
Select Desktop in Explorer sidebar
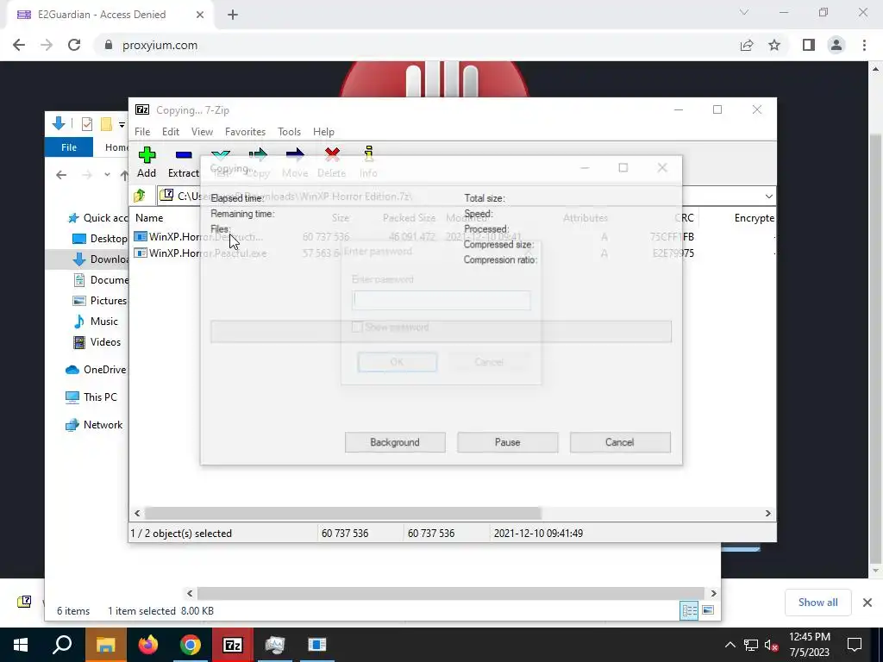click(100, 239)
